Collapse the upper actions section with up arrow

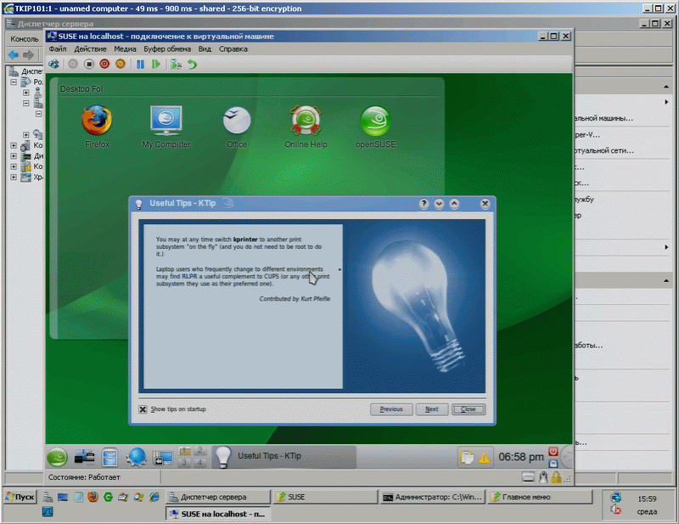click(x=666, y=87)
